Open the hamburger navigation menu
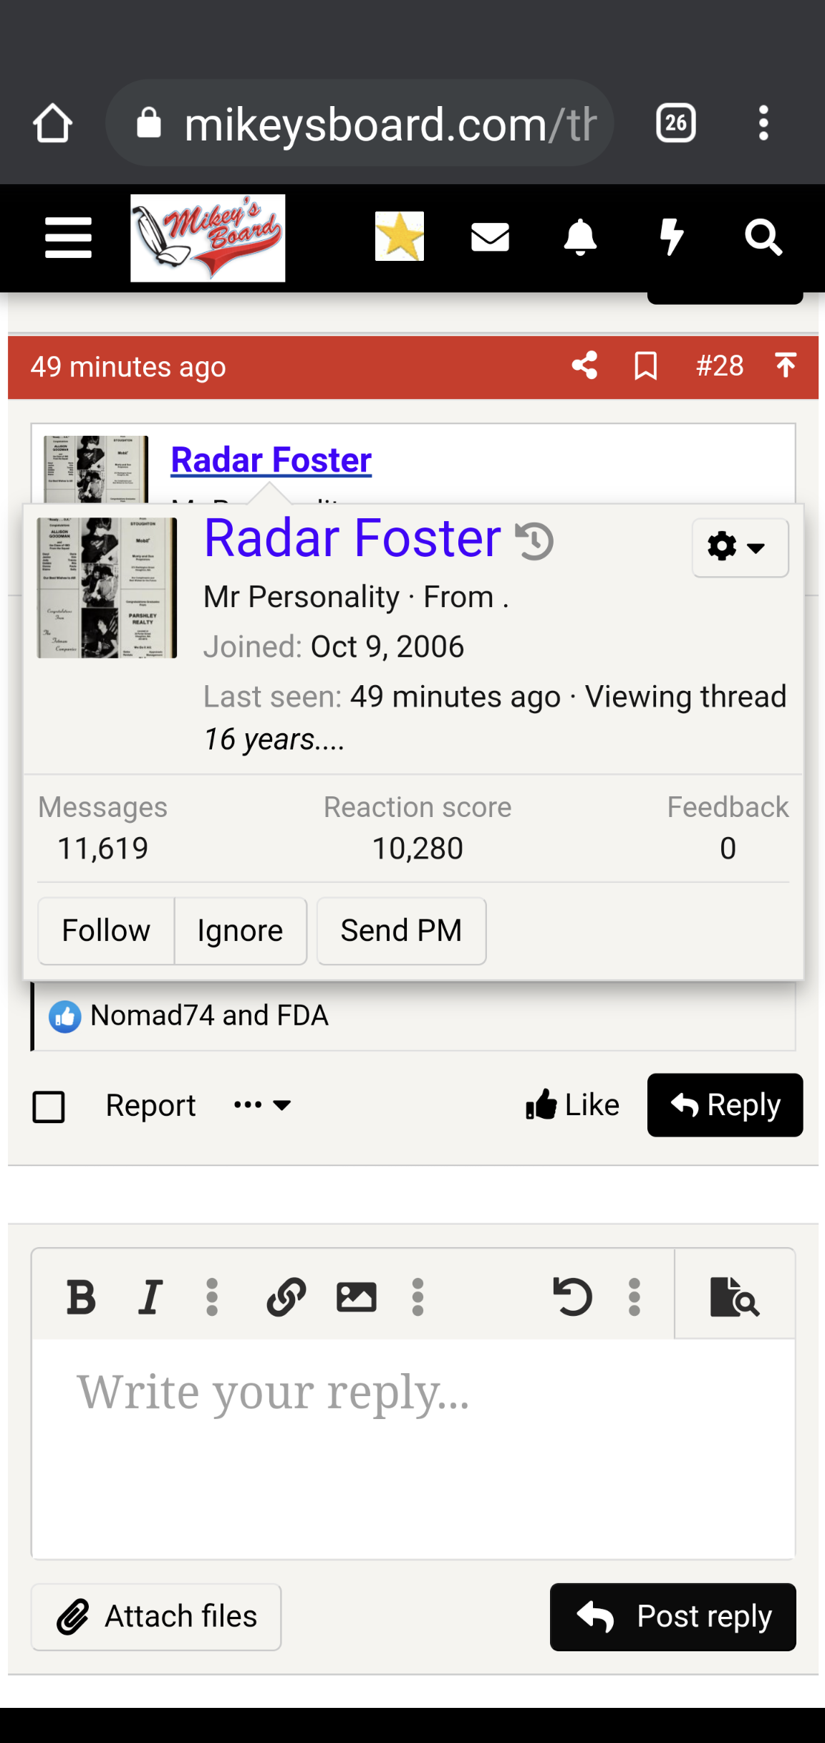825x1743 pixels. (68, 237)
